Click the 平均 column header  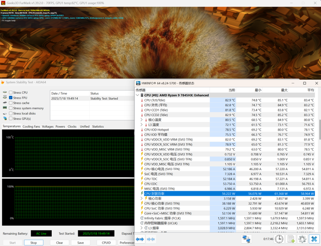[x=302, y=90]
